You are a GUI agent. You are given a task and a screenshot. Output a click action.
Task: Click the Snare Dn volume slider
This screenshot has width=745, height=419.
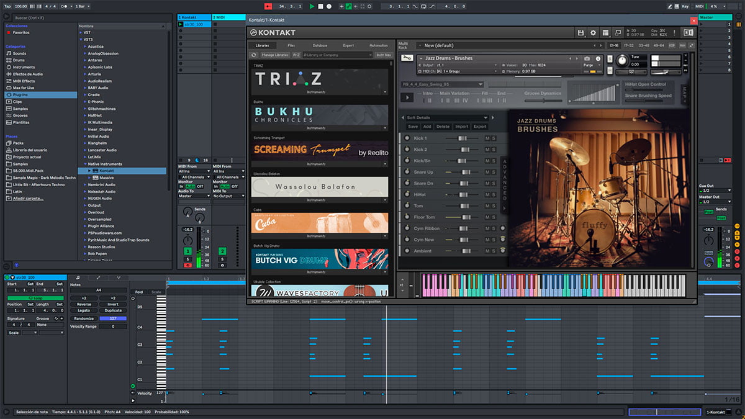[x=463, y=183]
